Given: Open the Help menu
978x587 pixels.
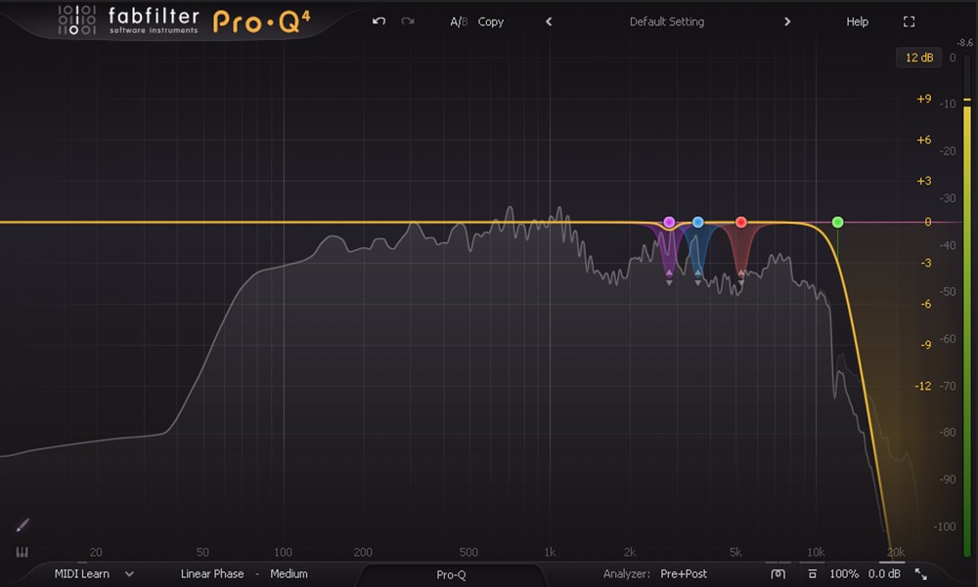Looking at the screenshot, I should point(857,21).
